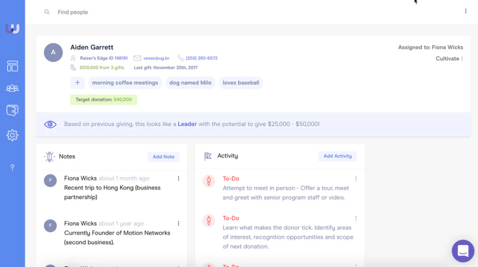Select Attempt to meet in person description
Screen dimensions: 478x267
pyautogui.click(x=286, y=193)
